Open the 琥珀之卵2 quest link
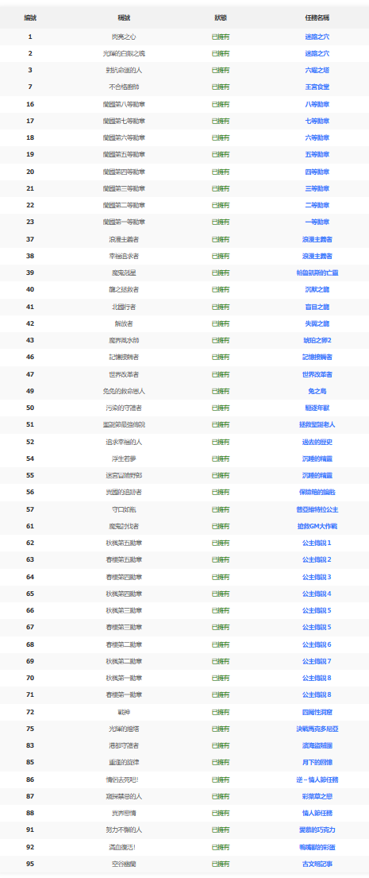 317,340
